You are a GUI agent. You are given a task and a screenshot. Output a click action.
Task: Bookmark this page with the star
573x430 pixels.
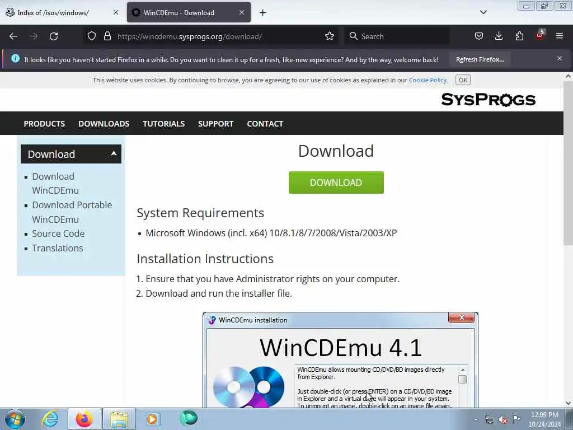click(330, 36)
